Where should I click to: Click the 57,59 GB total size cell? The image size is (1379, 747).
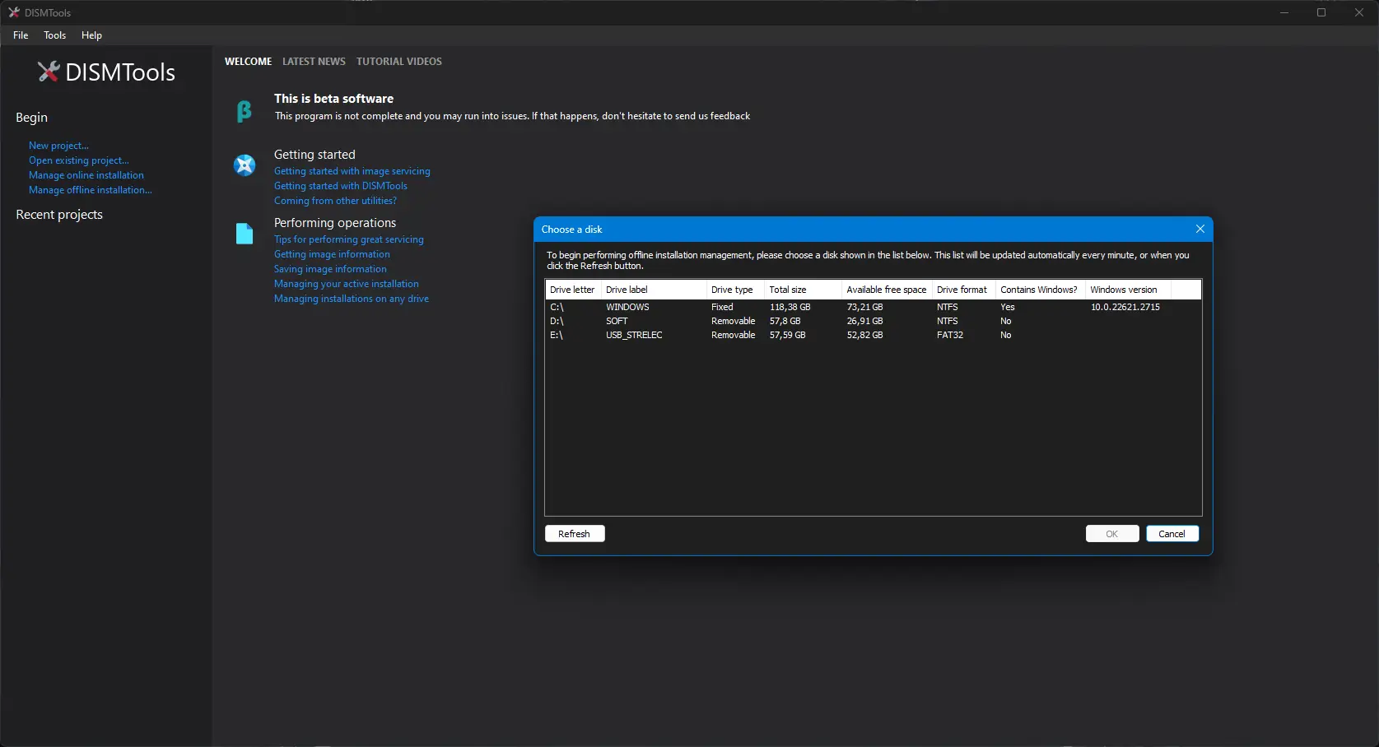click(788, 335)
